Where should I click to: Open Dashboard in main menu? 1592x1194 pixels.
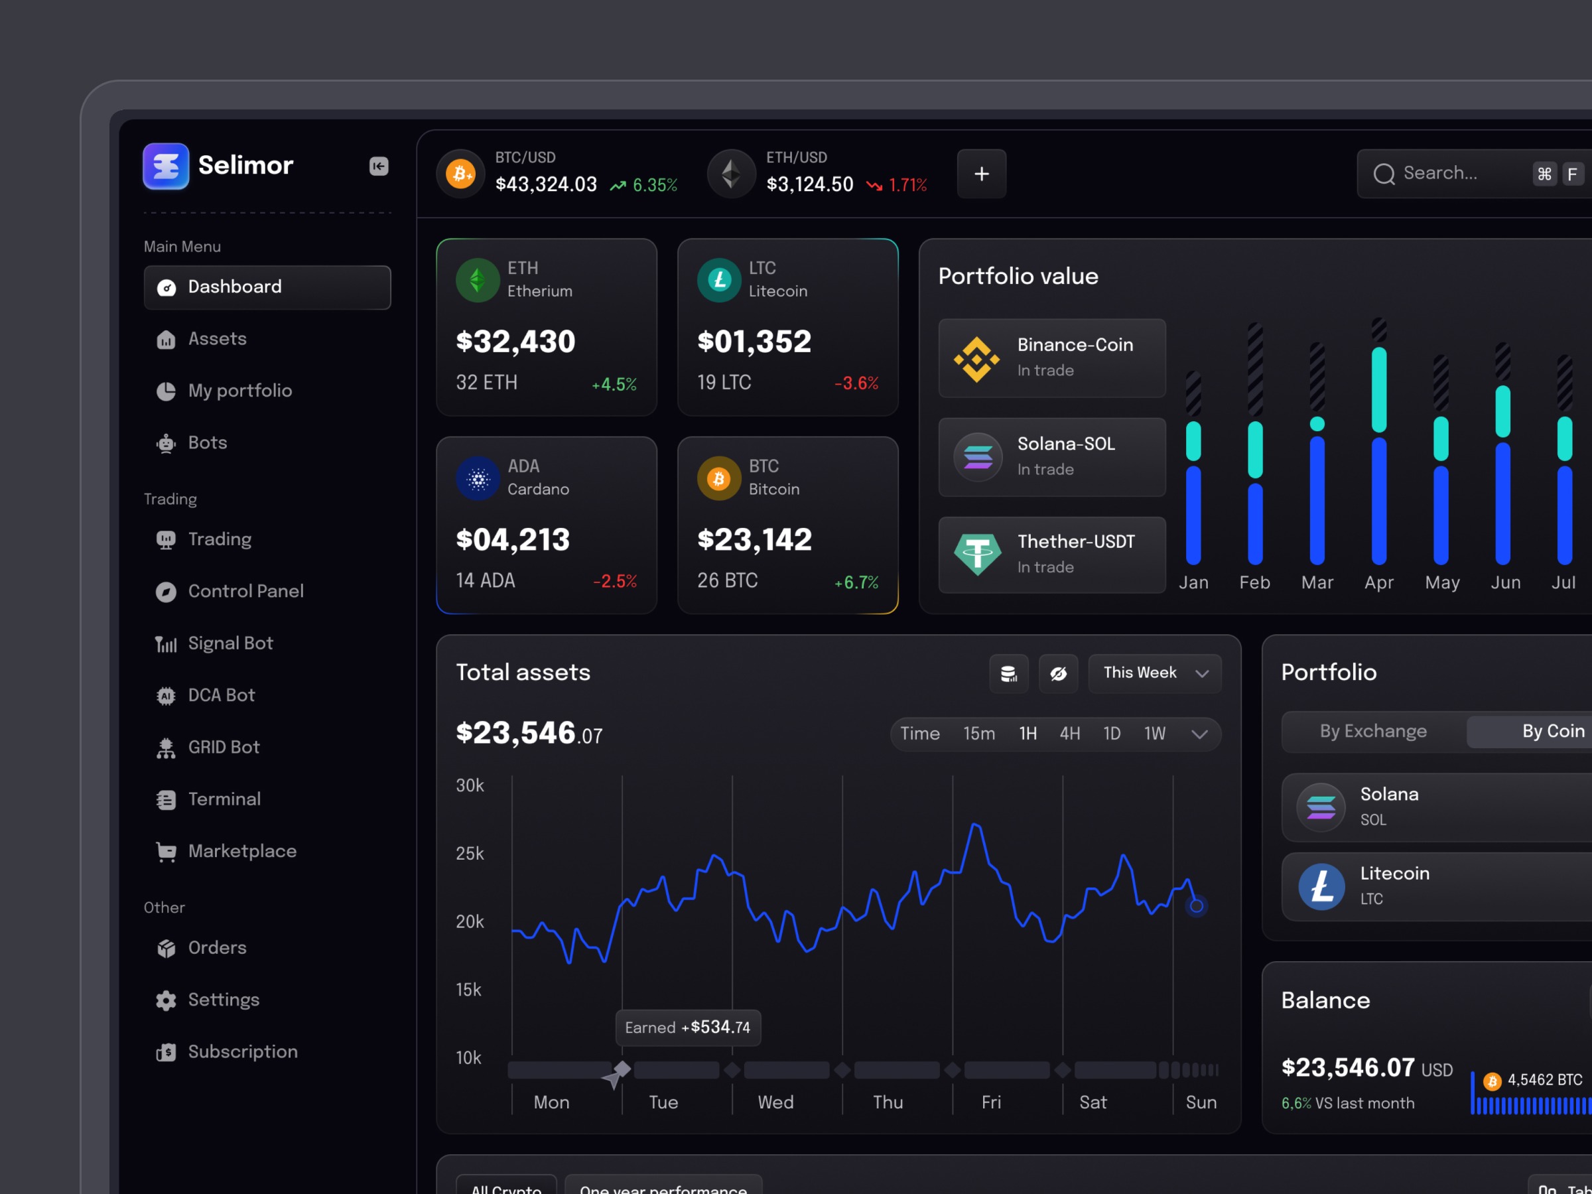point(268,287)
